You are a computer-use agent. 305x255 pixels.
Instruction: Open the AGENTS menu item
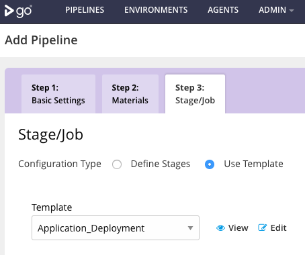coord(223,10)
